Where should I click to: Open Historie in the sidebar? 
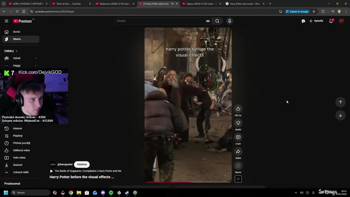click(21, 128)
